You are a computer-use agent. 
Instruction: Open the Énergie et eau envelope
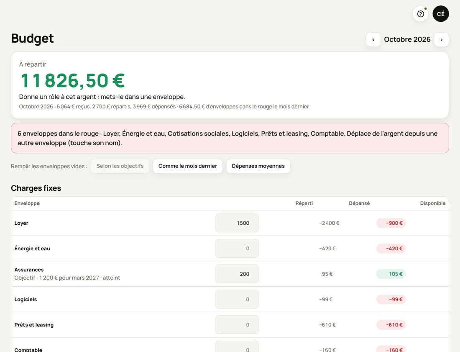coord(32,248)
